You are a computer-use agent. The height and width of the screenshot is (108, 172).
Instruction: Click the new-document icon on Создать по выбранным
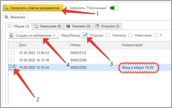click(x=12, y=35)
